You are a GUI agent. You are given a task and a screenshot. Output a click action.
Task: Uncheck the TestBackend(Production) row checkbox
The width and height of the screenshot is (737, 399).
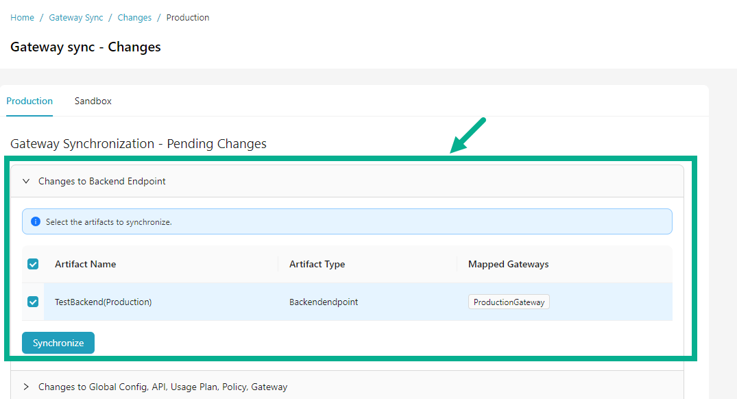click(33, 302)
